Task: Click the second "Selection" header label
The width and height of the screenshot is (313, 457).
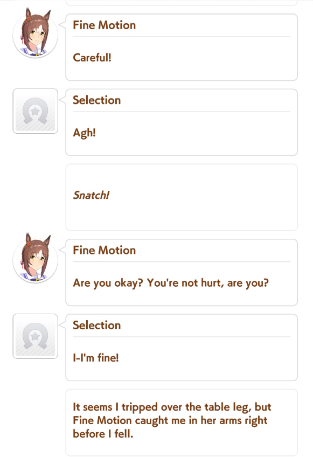Action: point(97,326)
